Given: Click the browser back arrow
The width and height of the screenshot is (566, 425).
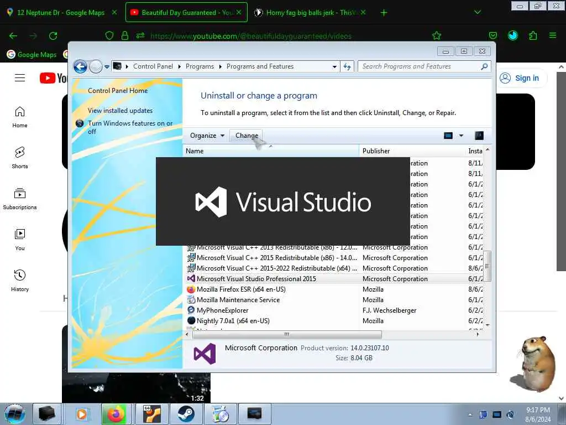Looking at the screenshot, I should [13, 36].
